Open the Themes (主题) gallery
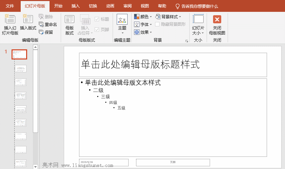Screen dimensions: 285x169 click(x=122, y=24)
